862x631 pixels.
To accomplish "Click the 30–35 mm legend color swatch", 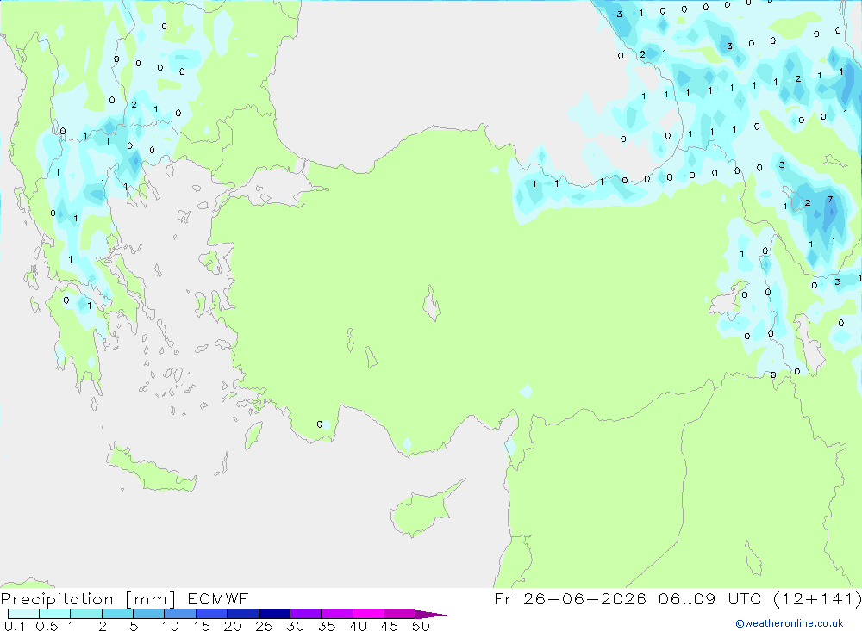I will pyautogui.click(x=306, y=614).
